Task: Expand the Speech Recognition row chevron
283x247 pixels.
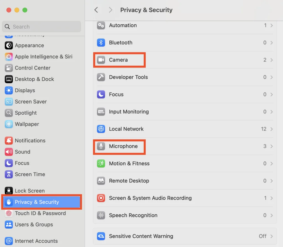Action: 271,215
